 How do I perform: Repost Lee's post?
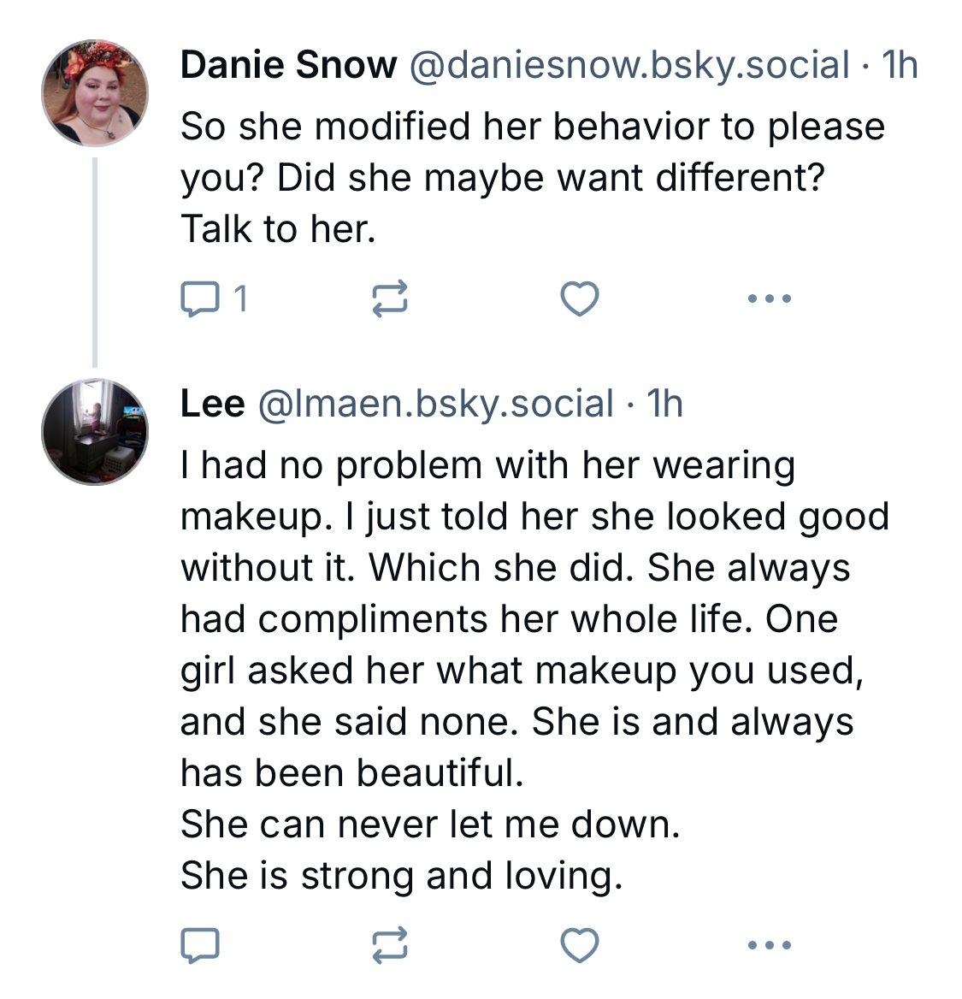click(x=389, y=944)
